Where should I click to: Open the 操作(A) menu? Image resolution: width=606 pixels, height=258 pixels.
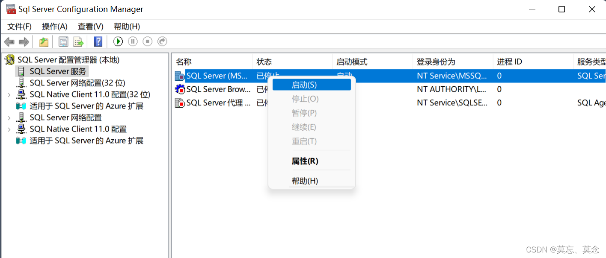coord(55,26)
